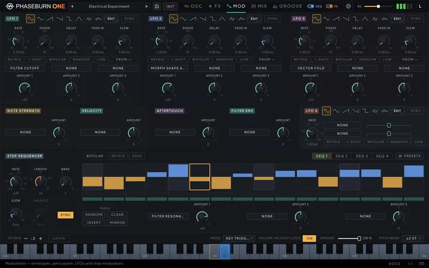Select the sine waveform for LFO 2
Viewport: 429px width, 268px height.
coord(173,19)
